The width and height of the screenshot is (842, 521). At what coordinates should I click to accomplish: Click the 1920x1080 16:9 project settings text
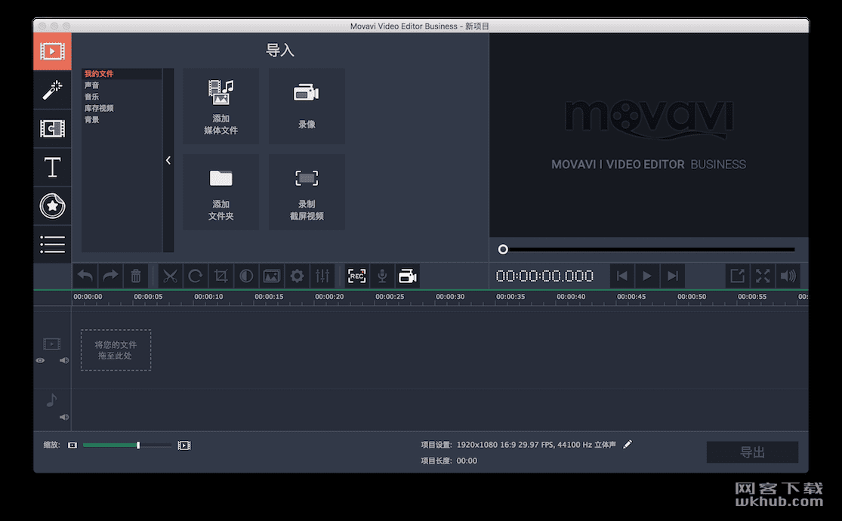[536, 445]
